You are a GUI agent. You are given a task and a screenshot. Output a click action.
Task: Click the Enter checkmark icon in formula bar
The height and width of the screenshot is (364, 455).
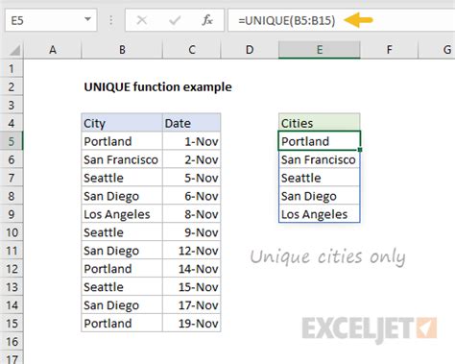click(175, 20)
